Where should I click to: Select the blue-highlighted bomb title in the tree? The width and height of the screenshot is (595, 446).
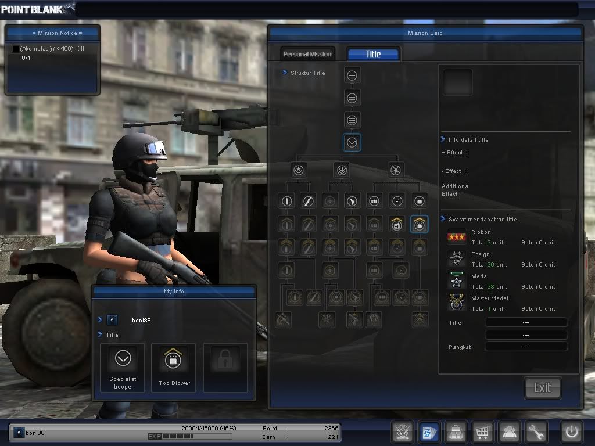[420, 224]
